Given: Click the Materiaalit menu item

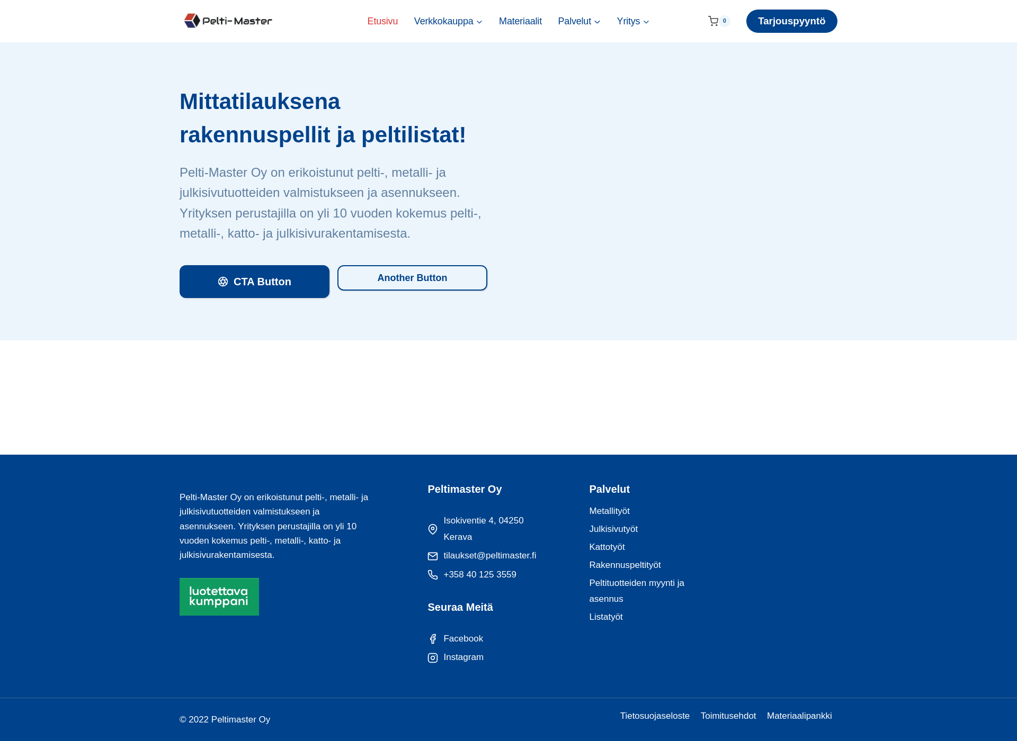Looking at the screenshot, I should [520, 21].
